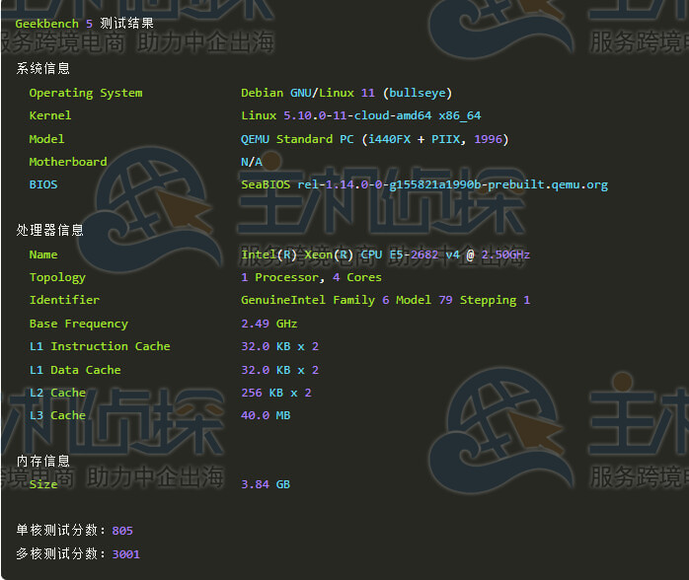The width and height of the screenshot is (689, 580).
Task: Click the Motherboard label
Action: click(x=68, y=162)
